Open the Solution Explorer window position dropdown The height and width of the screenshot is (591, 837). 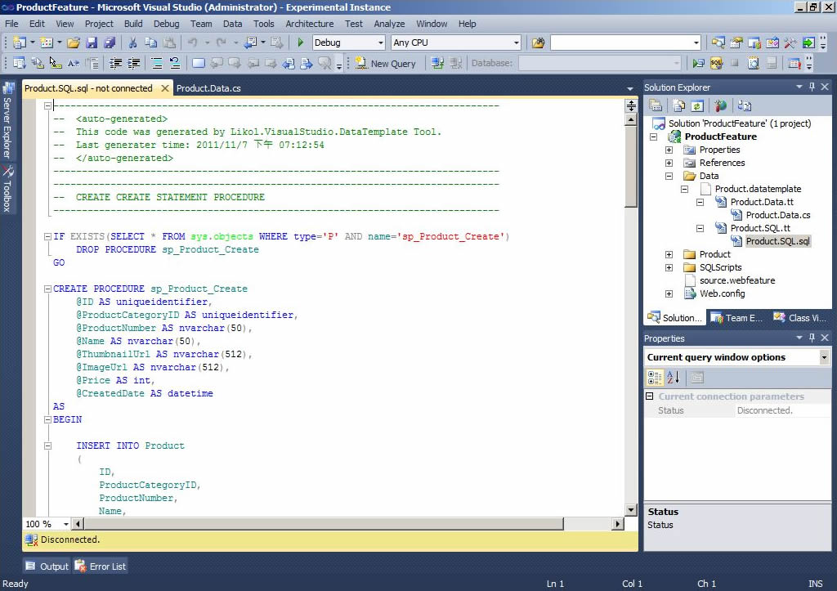pyautogui.click(x=799, y=87)
